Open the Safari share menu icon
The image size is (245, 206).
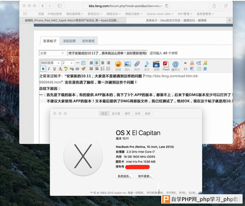pos(214,6)
